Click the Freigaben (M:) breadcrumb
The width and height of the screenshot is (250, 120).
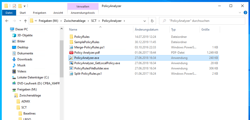pos(48,21)
